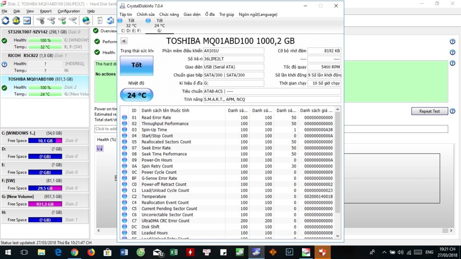Open View menu in Hard Disk Sentinel
461x259 pixels.
[x=30, y=11]
